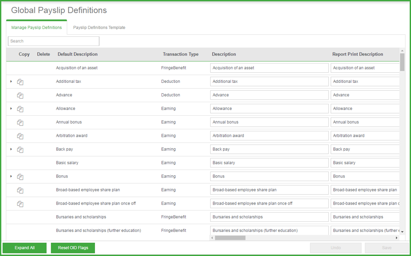Screen dimensions: 411x256
Task: Focus the Search input field
Action: tap(53, 41)
